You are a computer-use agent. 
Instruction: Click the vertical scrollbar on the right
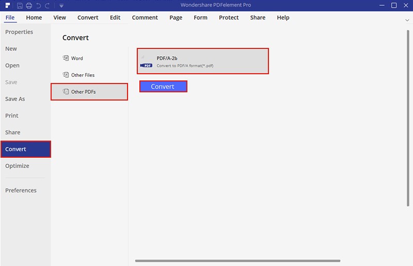(408, 119)
